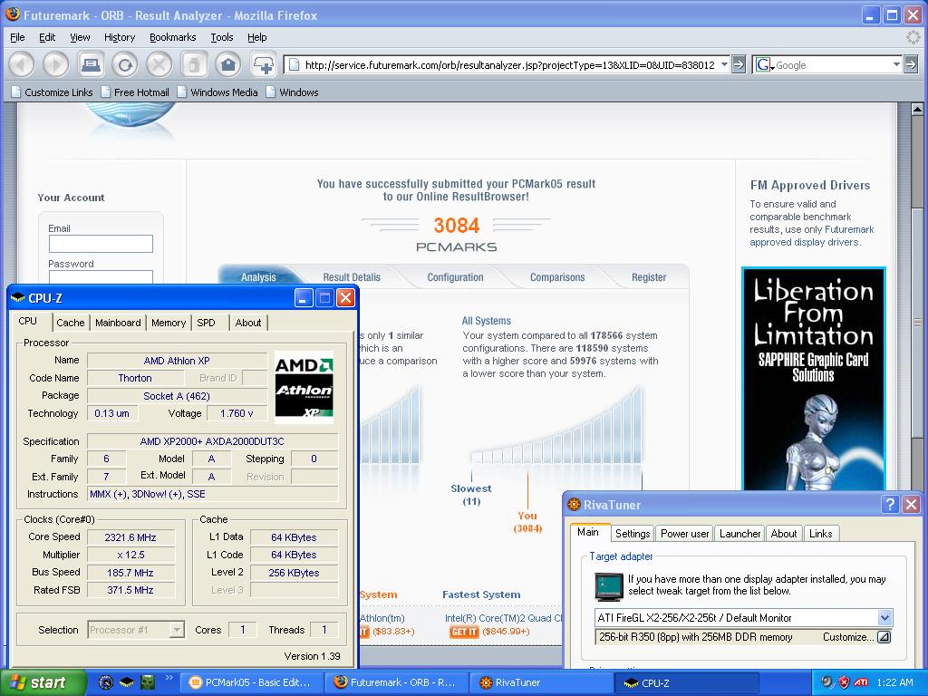The height and width of the screenshot is (696, 928).
Task: Click the GET IT button under Fastest System
Action: [x=464, y=632]
